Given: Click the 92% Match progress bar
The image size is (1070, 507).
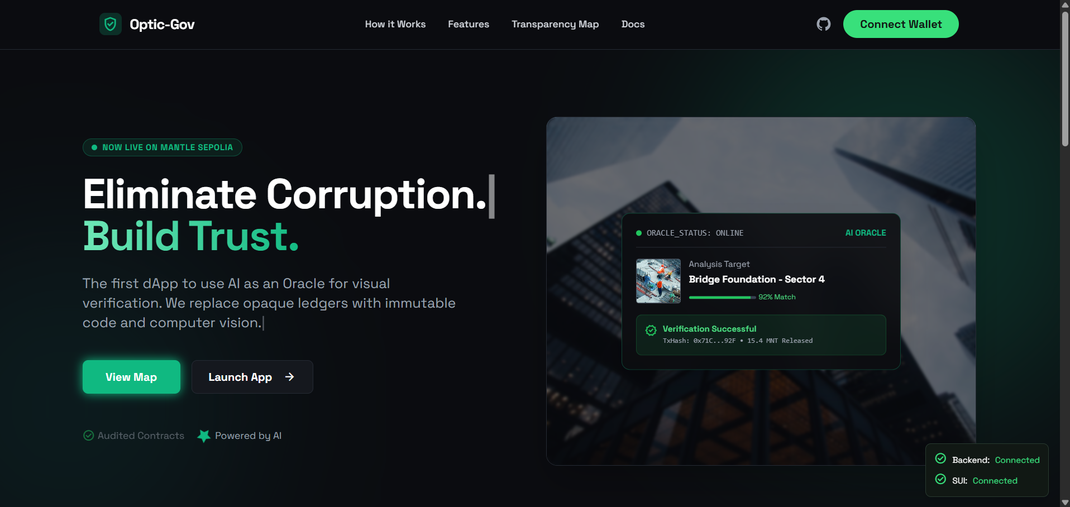Looking at the screenshot, I should [722, 298].
